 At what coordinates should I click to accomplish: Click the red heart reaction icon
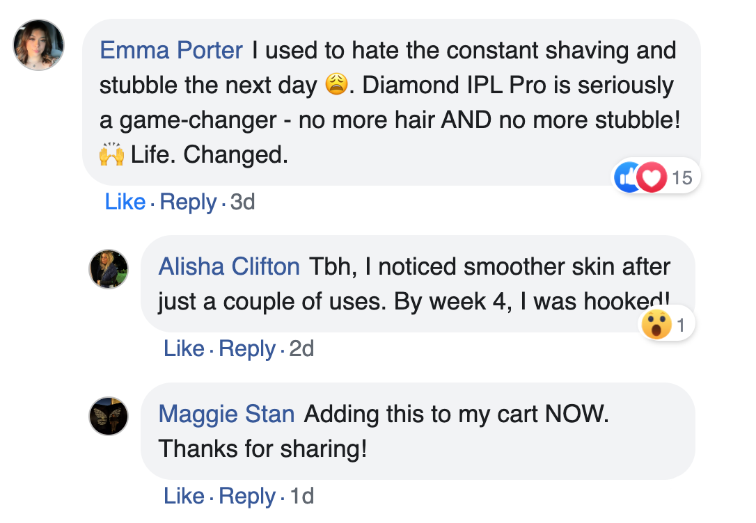pyautogui.click(x=652, y=178)
